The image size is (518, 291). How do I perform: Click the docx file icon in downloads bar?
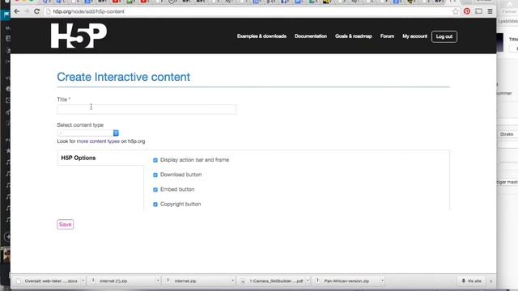tap(19, 280)
